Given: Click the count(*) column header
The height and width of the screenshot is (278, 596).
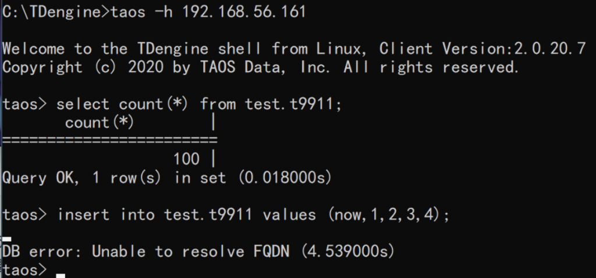Looking at the screenshot, I should click(x=99, y=123).
